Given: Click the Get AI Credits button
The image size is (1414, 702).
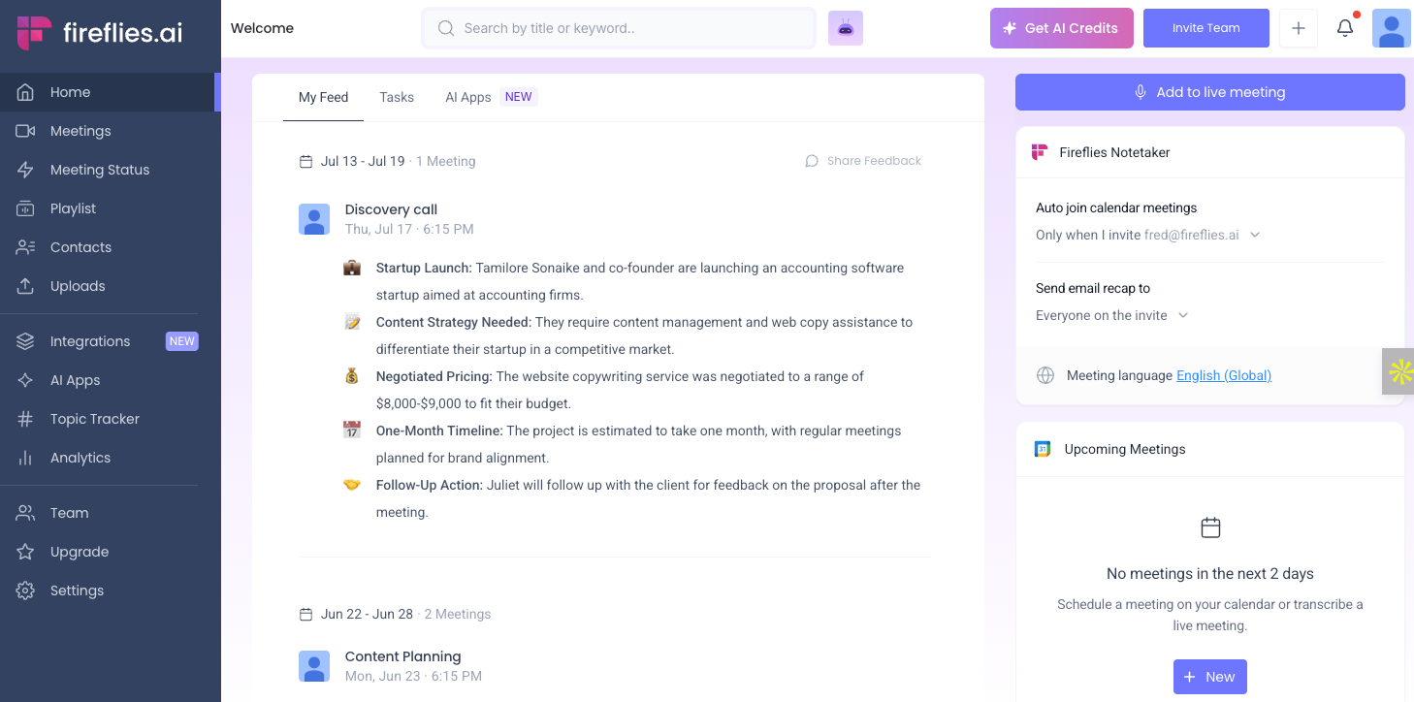Looking at the screenshot, I should [1062, 28].
